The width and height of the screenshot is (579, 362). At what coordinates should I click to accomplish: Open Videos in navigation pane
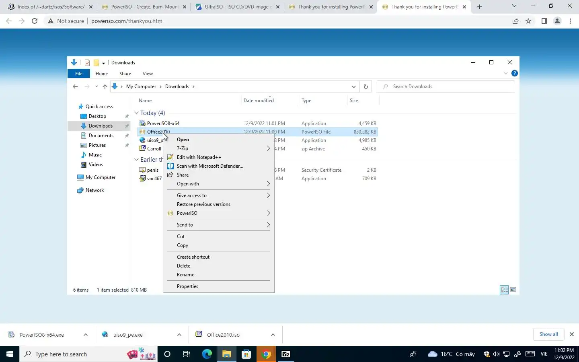[96, 165]
